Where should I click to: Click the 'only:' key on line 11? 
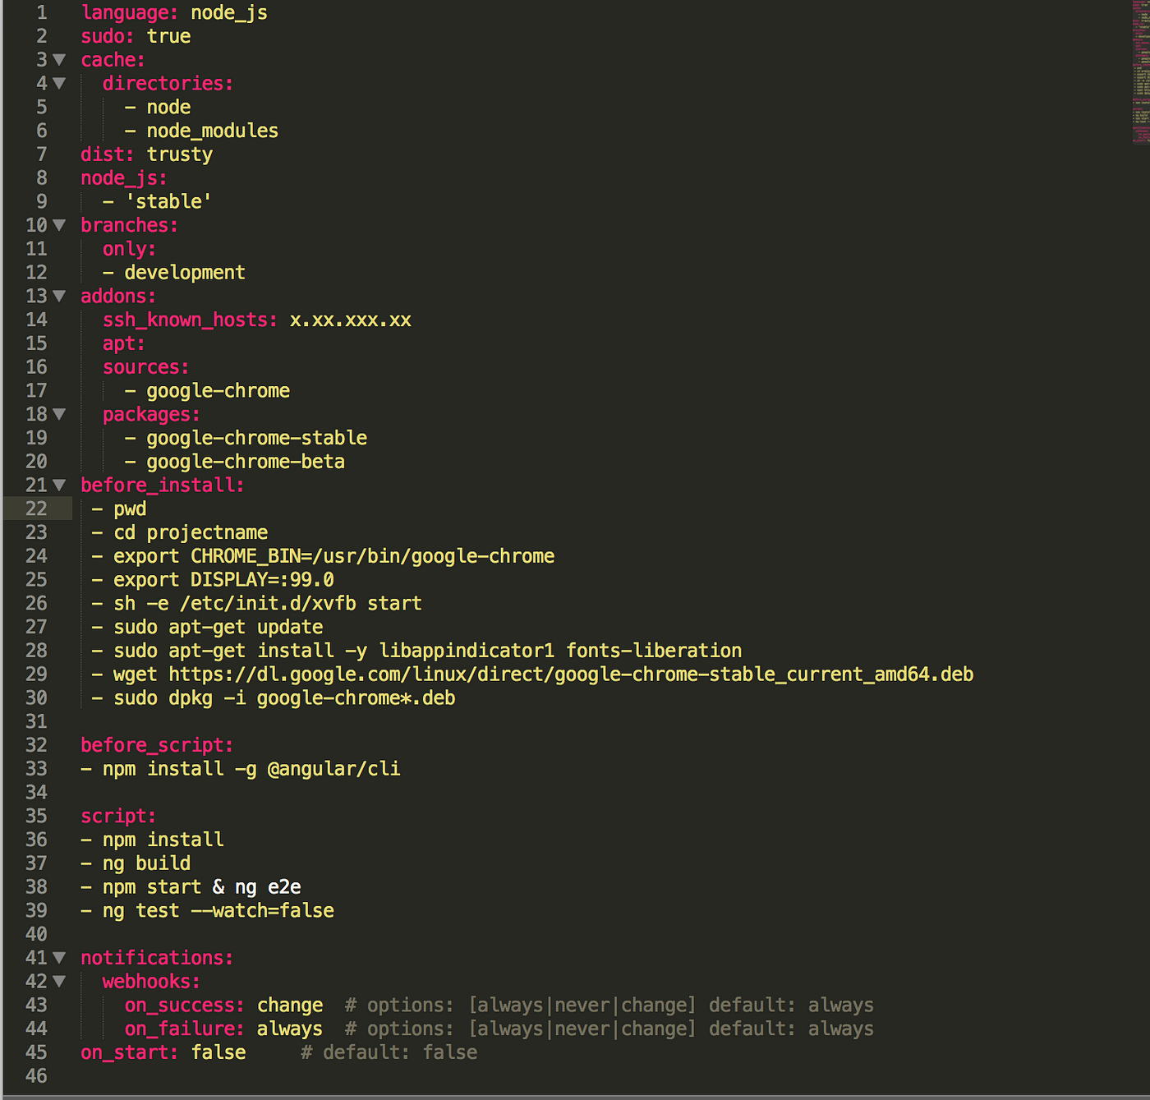point(129,249)
